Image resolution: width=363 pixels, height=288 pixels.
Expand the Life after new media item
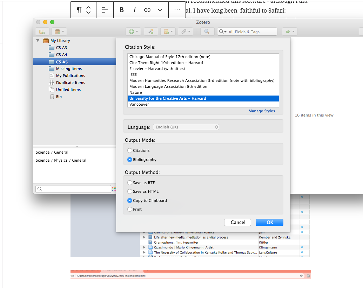pyautogui.click(x=143, y=237)
